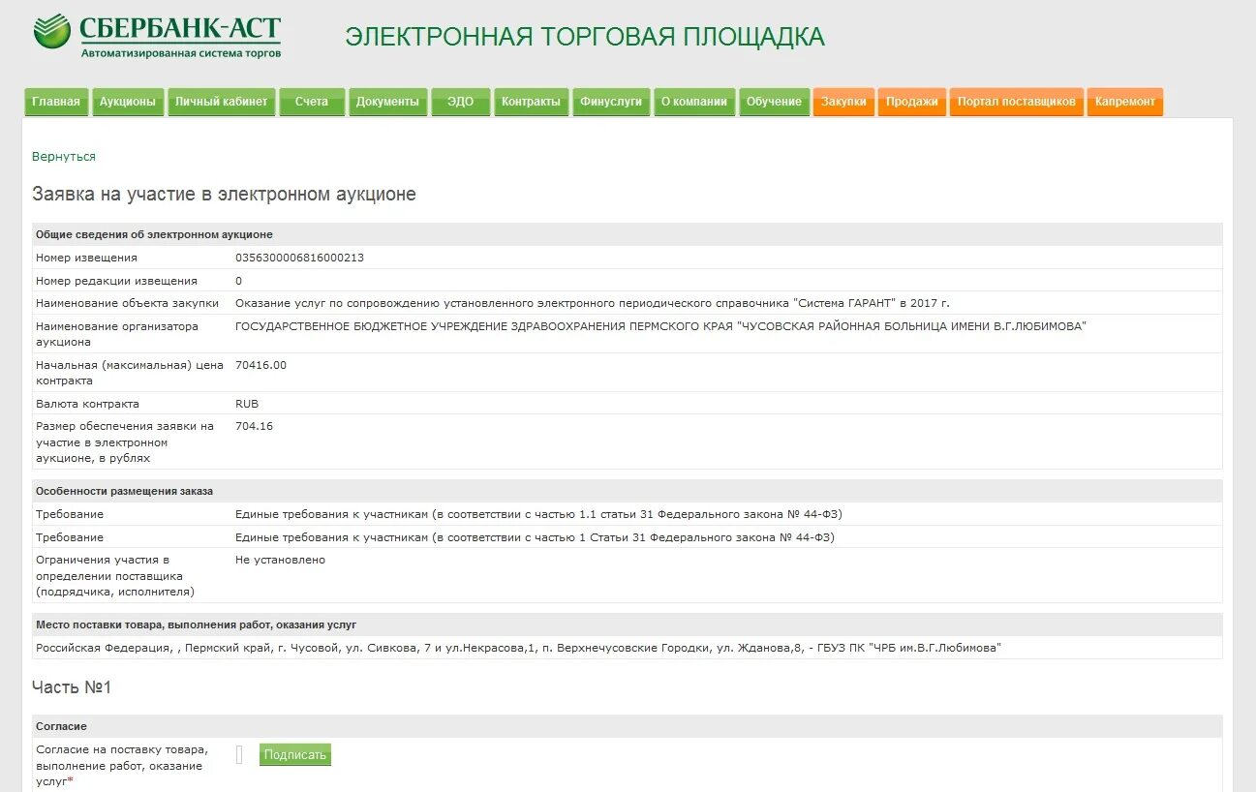The height and width of the screenshot is (792, 1256).
Task: Click the Согласие section header
Action: click(x=628, y=726)
